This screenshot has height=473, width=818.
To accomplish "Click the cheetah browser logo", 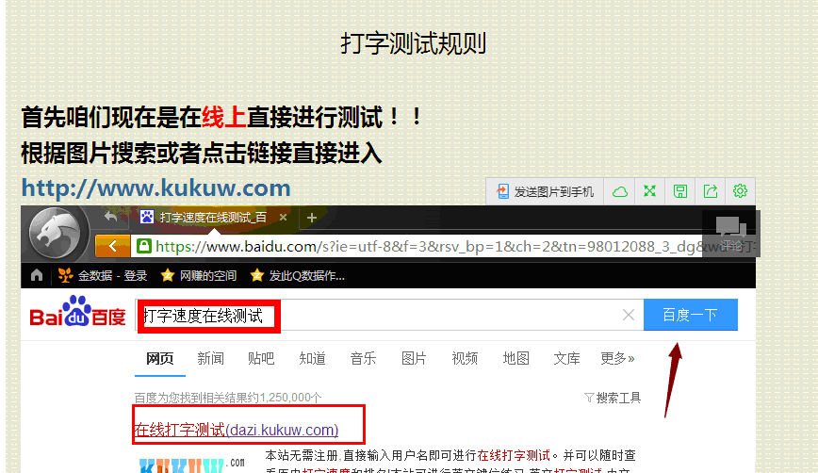I will (55, 235).
